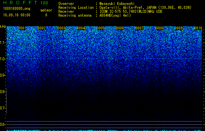Click the kHz axis unit label
This screenshot has width=205, height=131.
[3, 27]
